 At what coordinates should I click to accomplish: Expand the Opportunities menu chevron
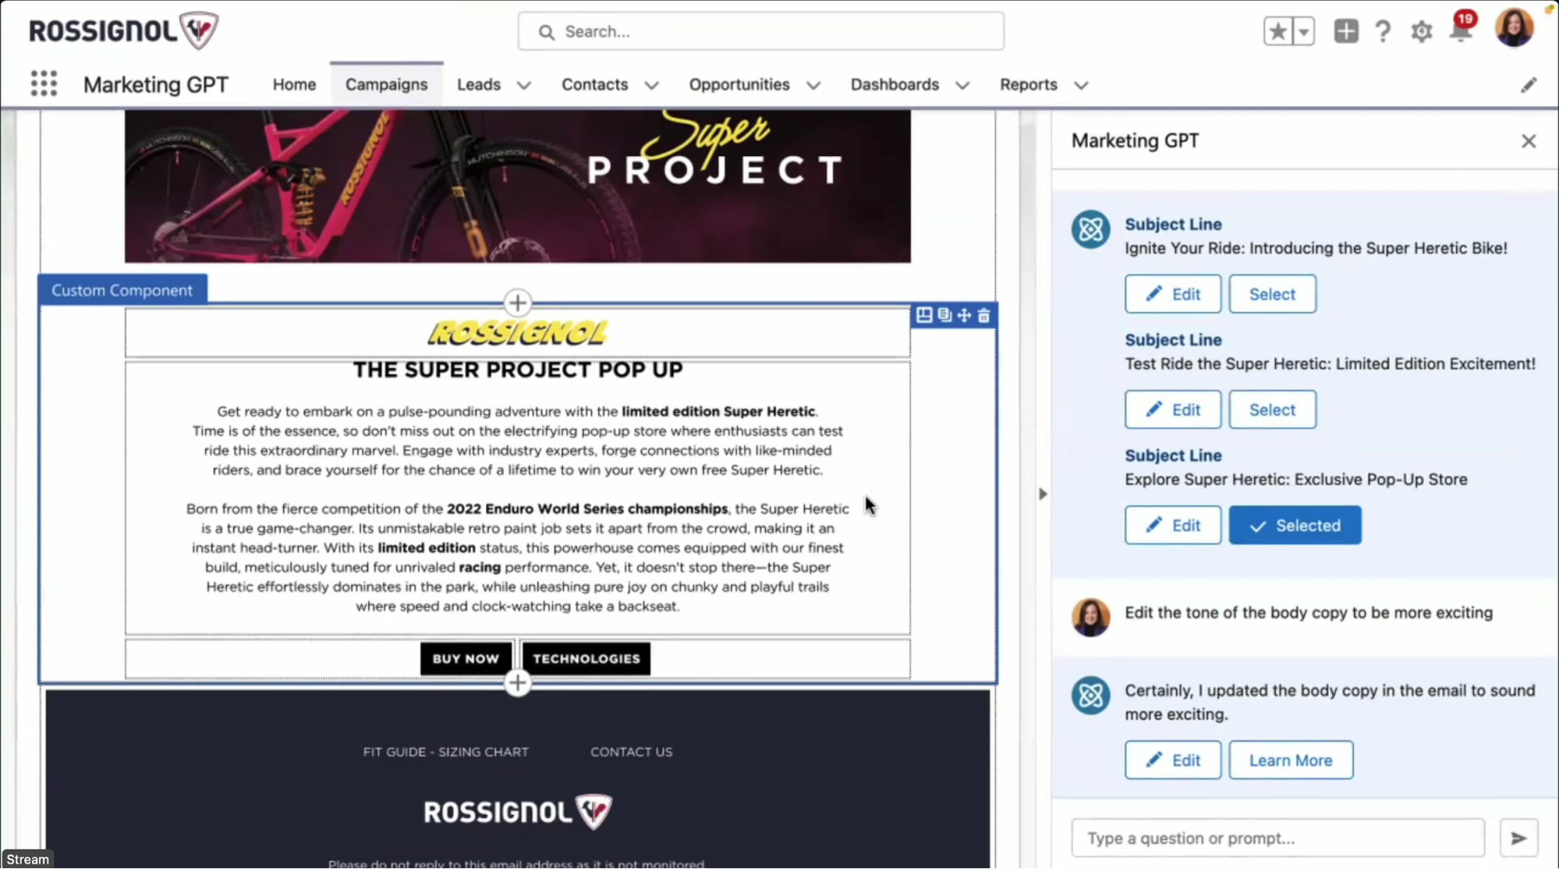pos(813,85)
